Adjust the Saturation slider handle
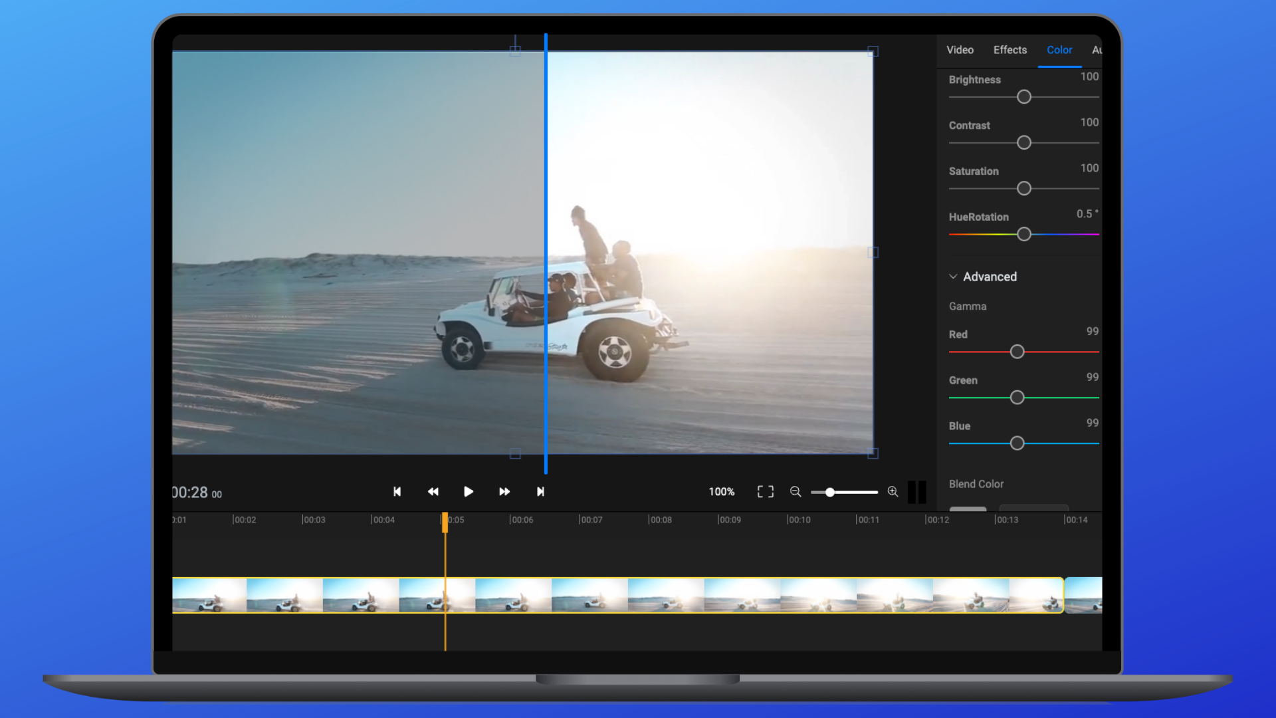The image size is (1276, 718). 1023,189
